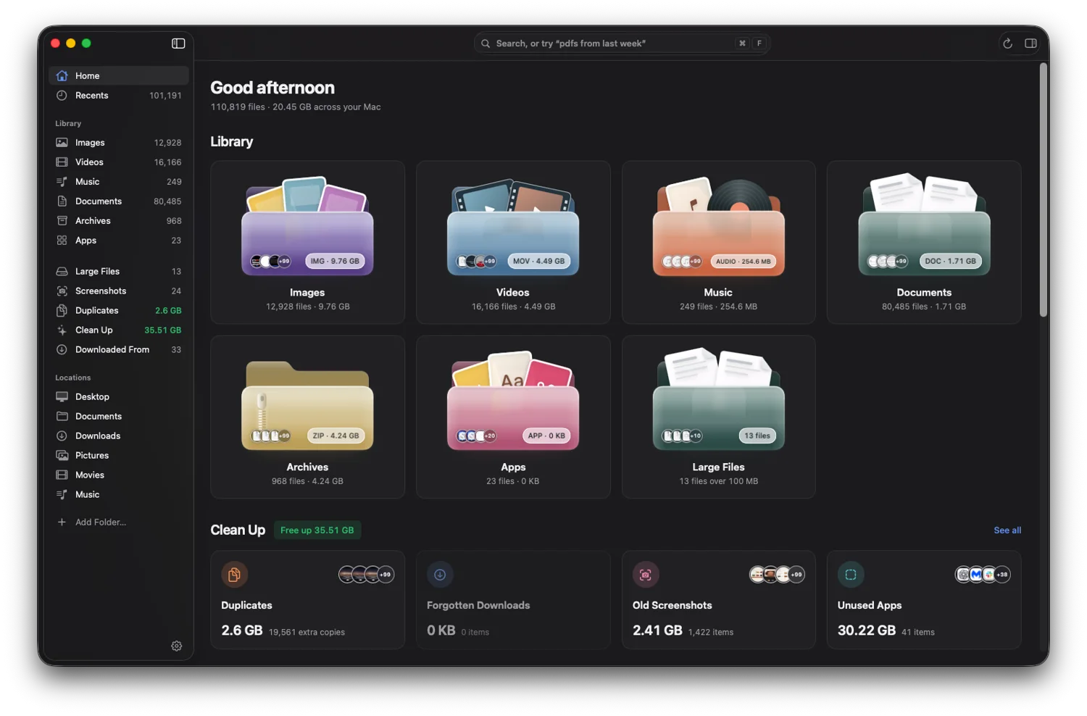Click the Old Screenshots card icon
The width and height of the screenshot is (1087, 716).
coord(646,575)
